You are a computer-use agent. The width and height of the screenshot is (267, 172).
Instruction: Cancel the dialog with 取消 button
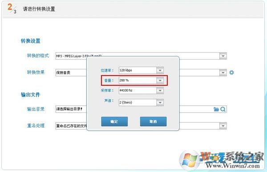(x=153, y=121)
